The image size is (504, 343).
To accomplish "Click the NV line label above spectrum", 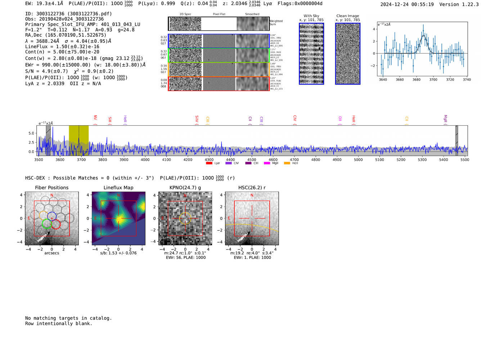I will (95, 118).
